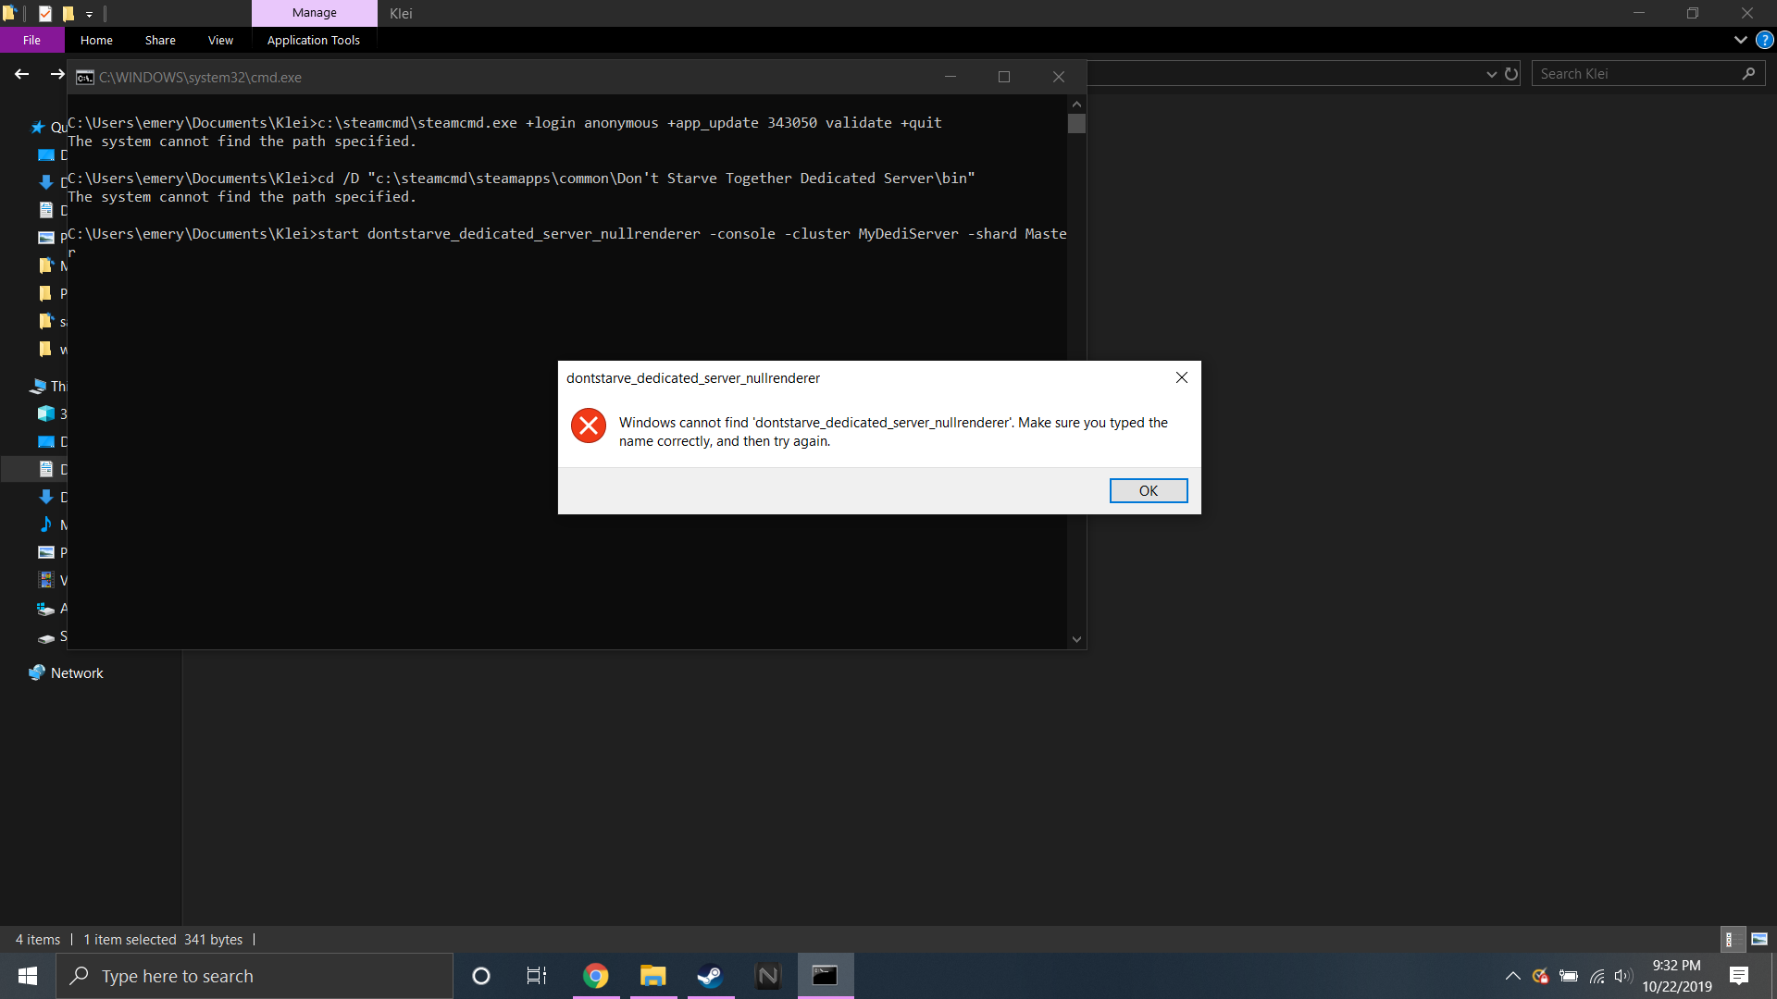The height and width of the screenshot is (999, 1777).
Task: Switch to details view layout
Action: coord(1731,939)
